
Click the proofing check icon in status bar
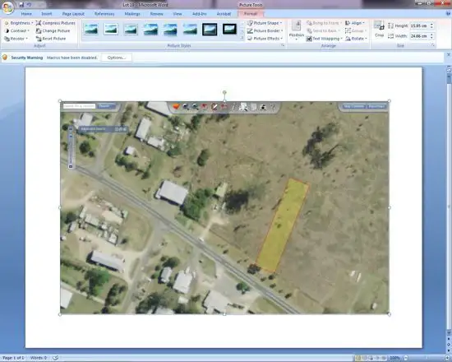point(56,358)
